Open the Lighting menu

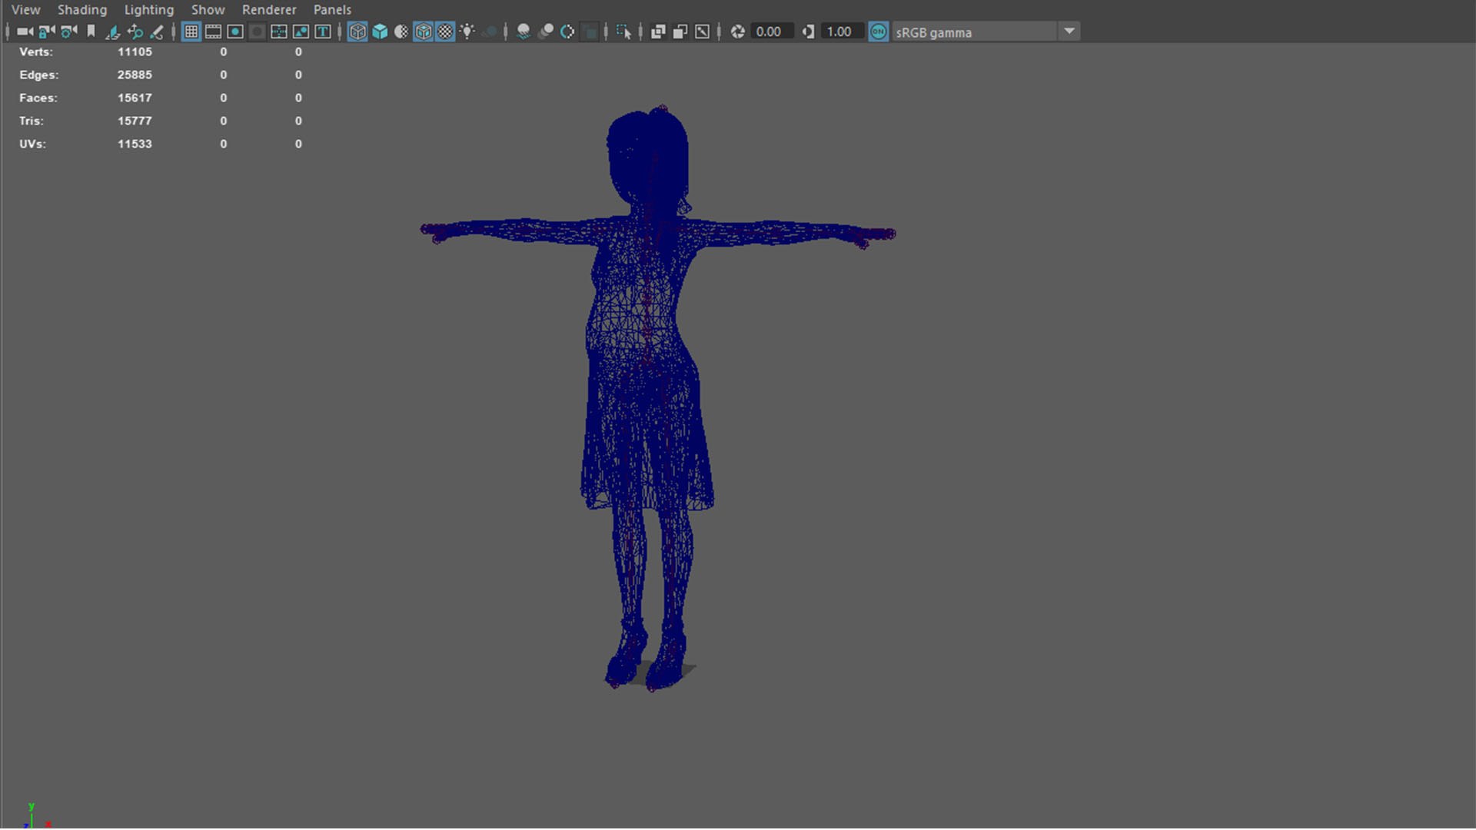click(149, 10)
